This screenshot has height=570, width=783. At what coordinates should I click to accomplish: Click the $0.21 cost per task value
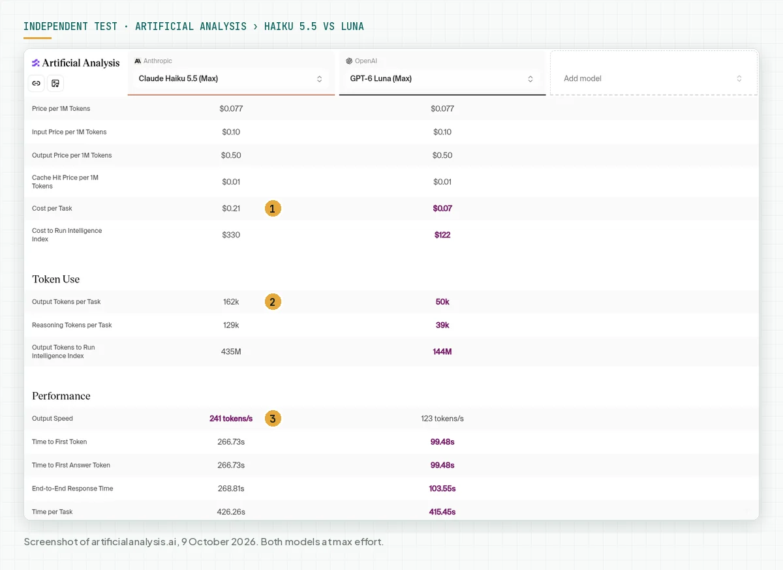pos(231,209)
